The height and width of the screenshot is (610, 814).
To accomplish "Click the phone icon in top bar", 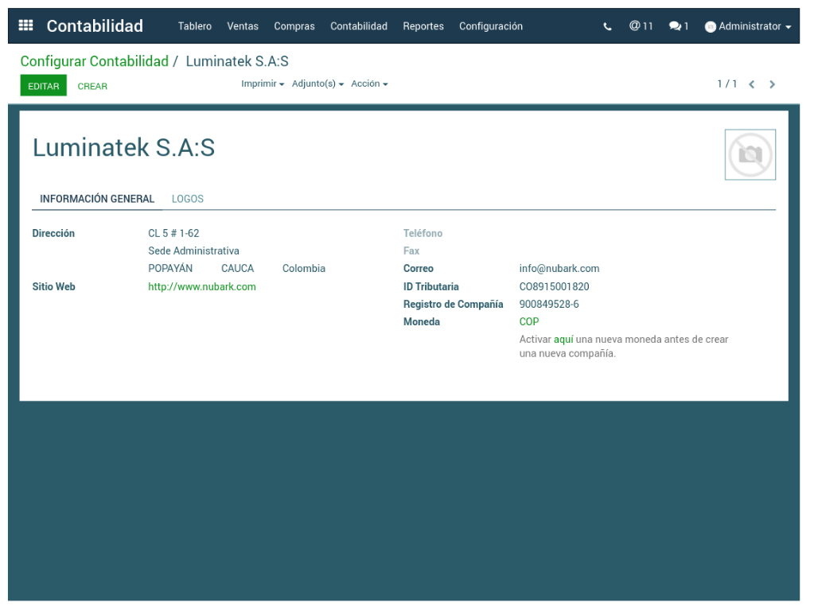I will (608, 26).
